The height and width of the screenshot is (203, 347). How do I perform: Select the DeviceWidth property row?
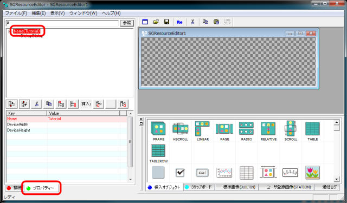[x=66, y=125]
